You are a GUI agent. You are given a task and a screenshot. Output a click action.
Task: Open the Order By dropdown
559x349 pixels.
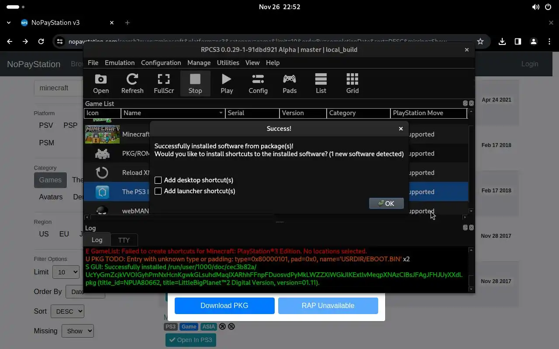(85, 292)
